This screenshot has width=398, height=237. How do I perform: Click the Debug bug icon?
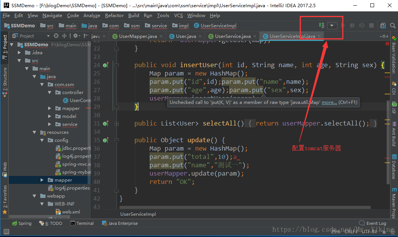point(352,25)
